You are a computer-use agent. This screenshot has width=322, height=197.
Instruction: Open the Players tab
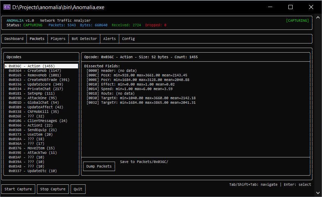pyautogui.click(x=58, y=39)
